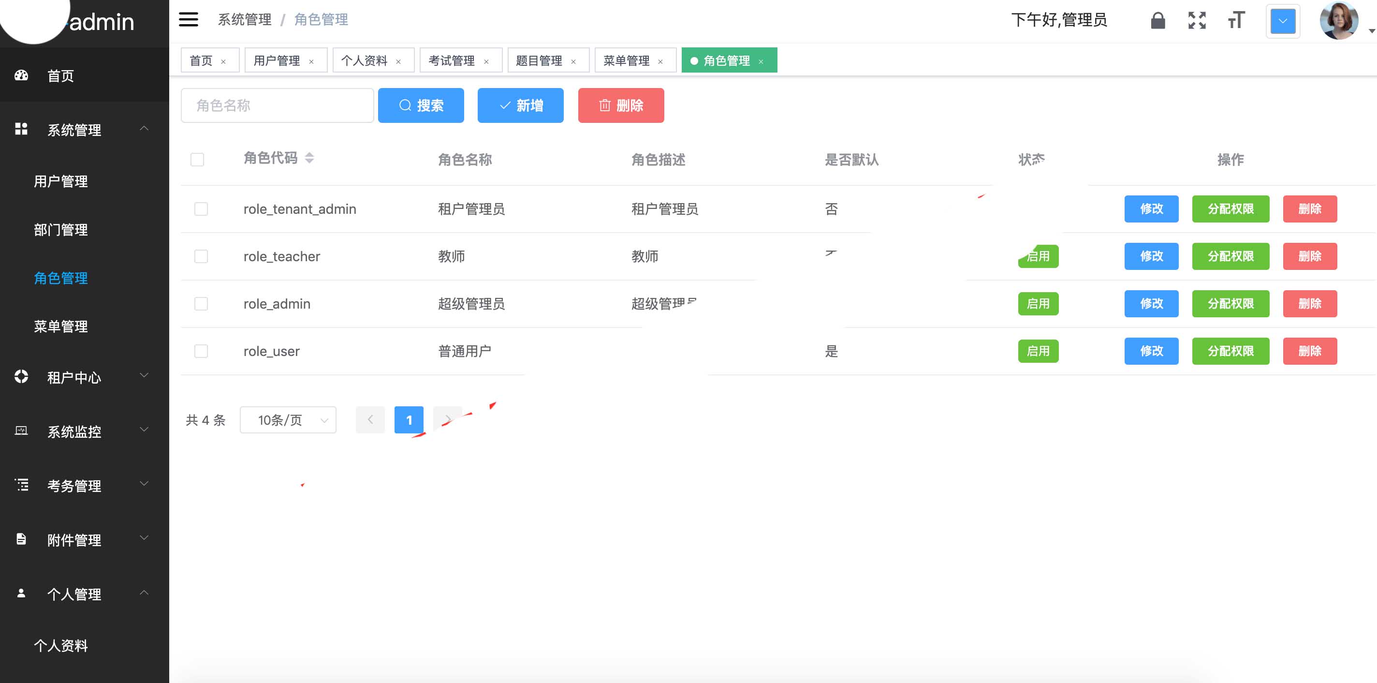
Task: Open 首页 dashboard in sidebar
Action: point(60,75)
